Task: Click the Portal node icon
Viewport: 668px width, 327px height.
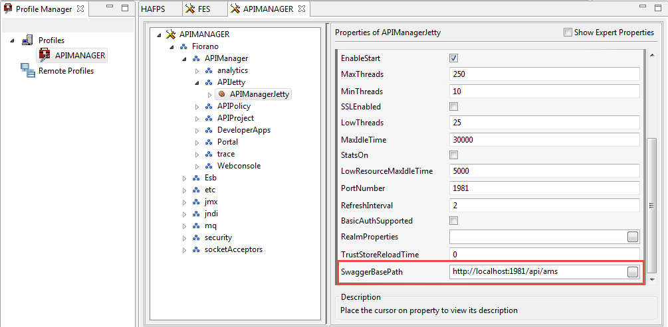Action: click(209, 142)
